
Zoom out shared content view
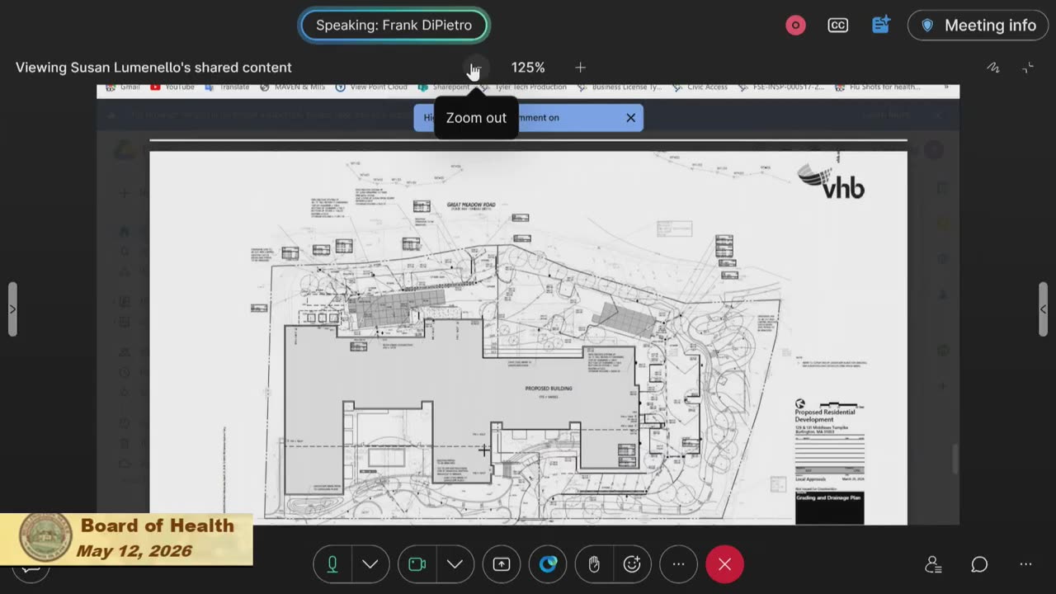point(476,68)
